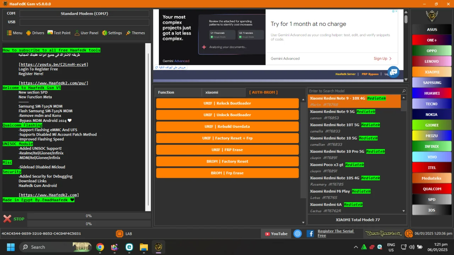Click UNIF | Rebuild Userdata
This screenshot has height=255, width=454.
227,126
